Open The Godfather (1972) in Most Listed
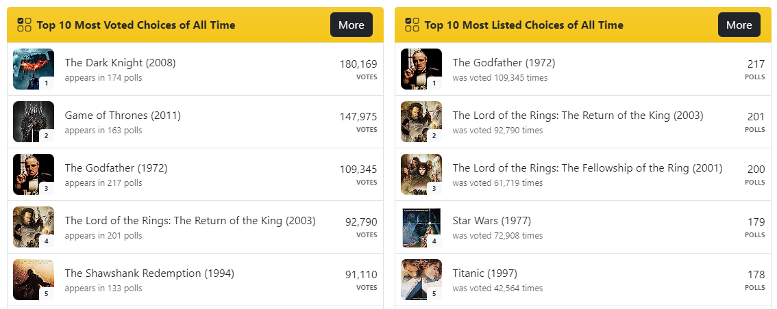The image size is (777, 309). pyautogui.click(x=504, y=63)
